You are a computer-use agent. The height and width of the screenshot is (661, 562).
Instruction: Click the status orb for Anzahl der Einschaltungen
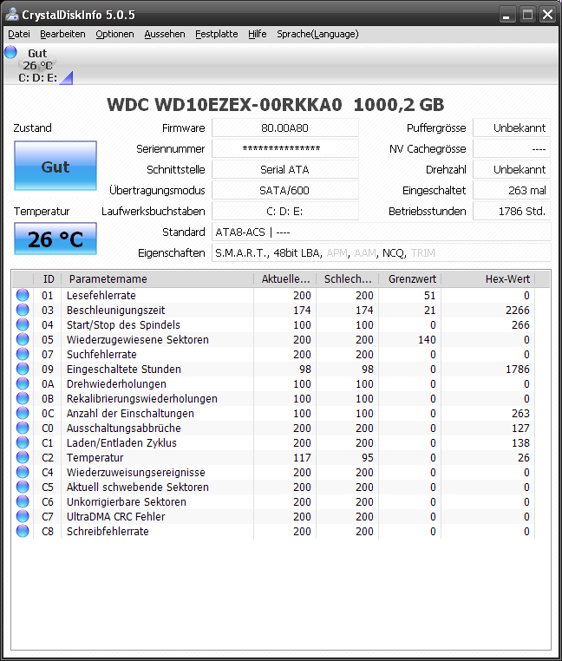click(23, 413)
